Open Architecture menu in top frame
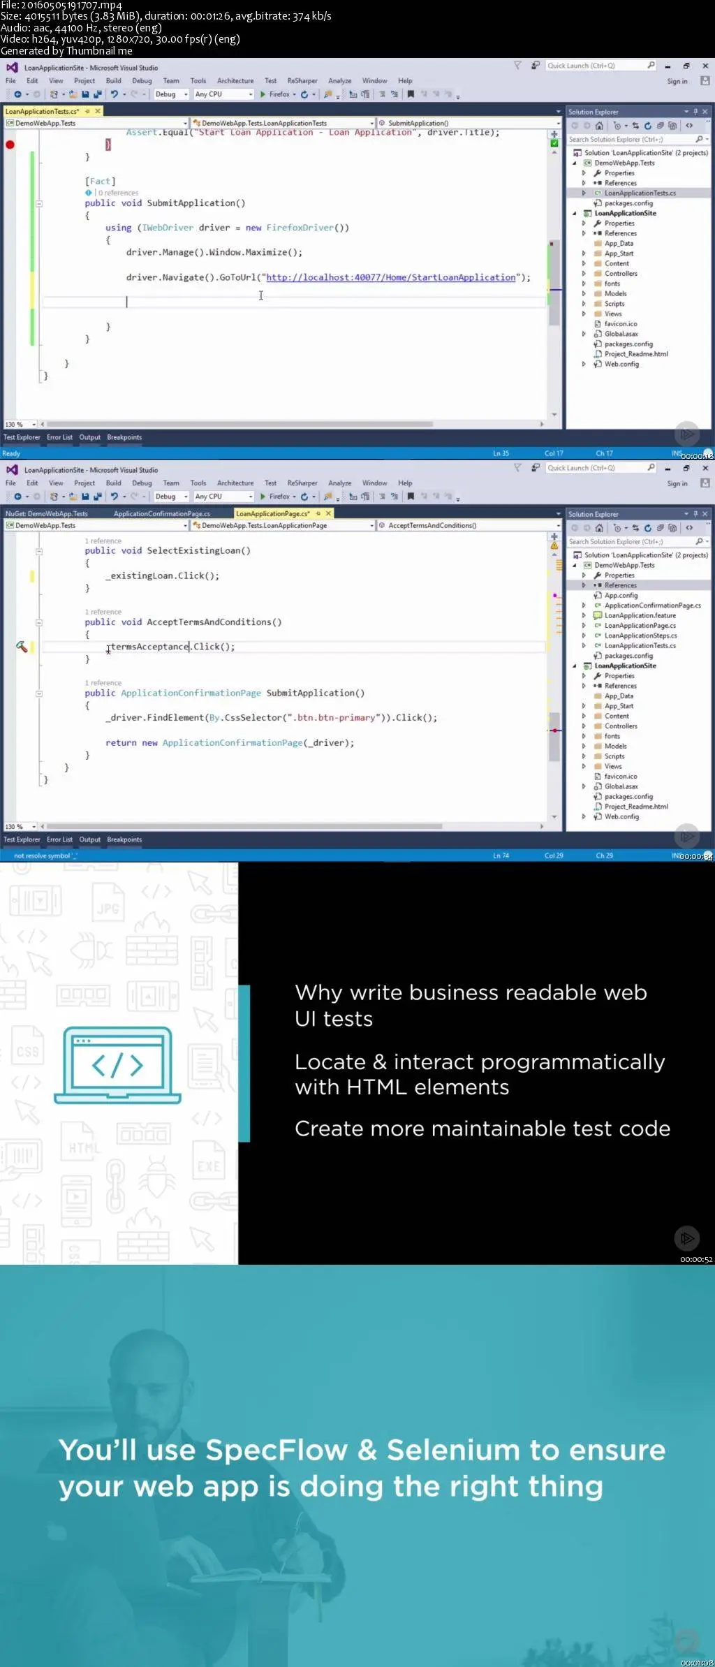This screenshot has height=1667, width=715. [235, 81]
